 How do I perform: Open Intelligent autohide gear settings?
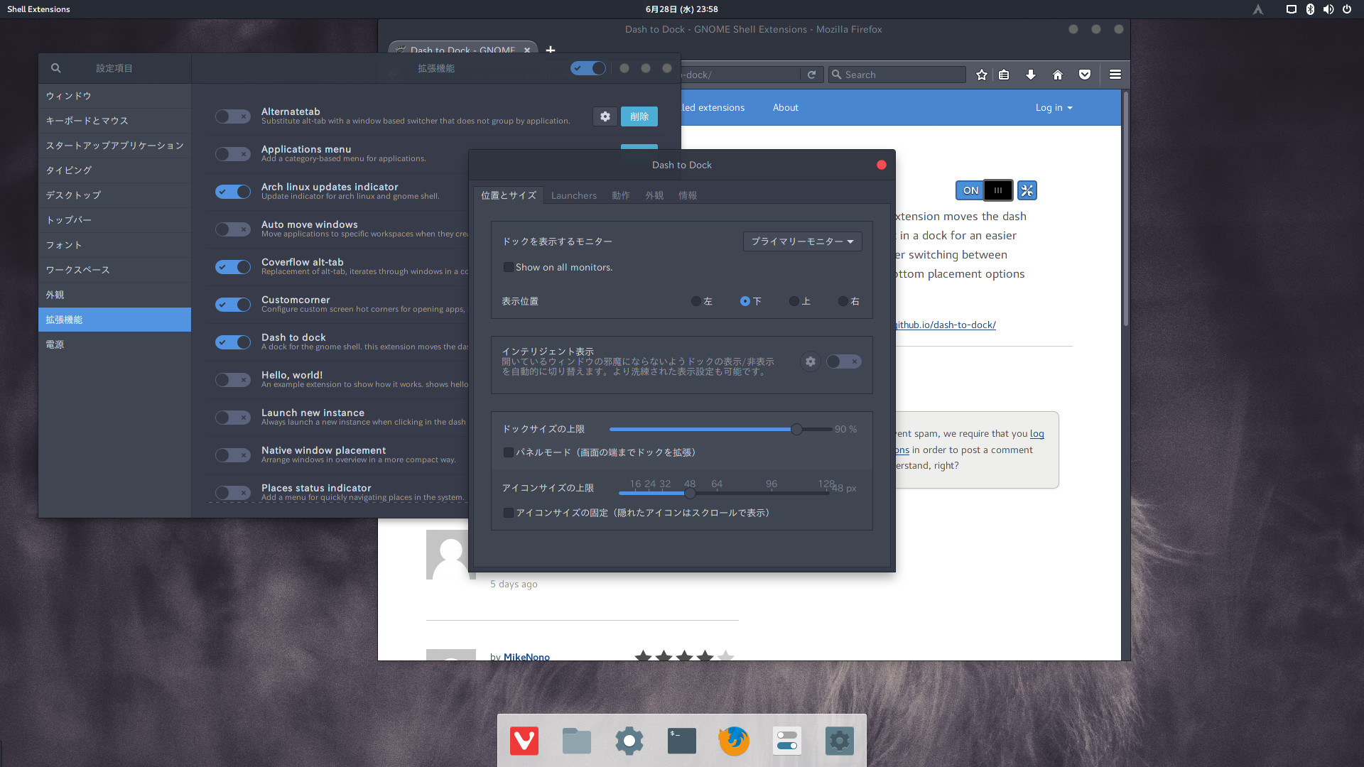(x=811, y=361)
